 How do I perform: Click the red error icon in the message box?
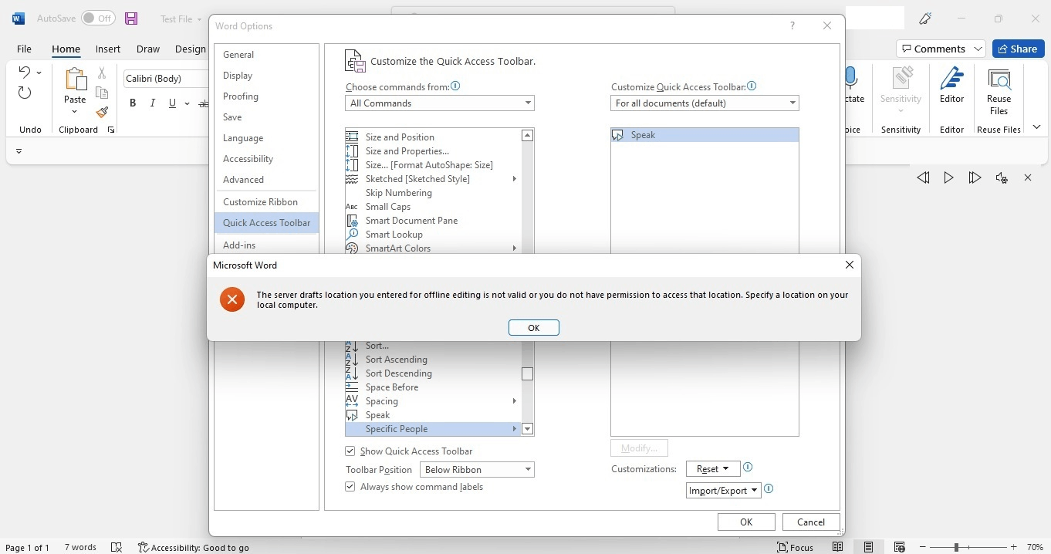pyautogui.click(x=232, y=299)
